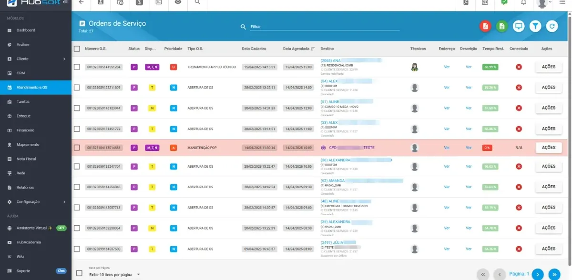
Task: Click the red 0 % time remaining indicator
Action: coord(487,148)
